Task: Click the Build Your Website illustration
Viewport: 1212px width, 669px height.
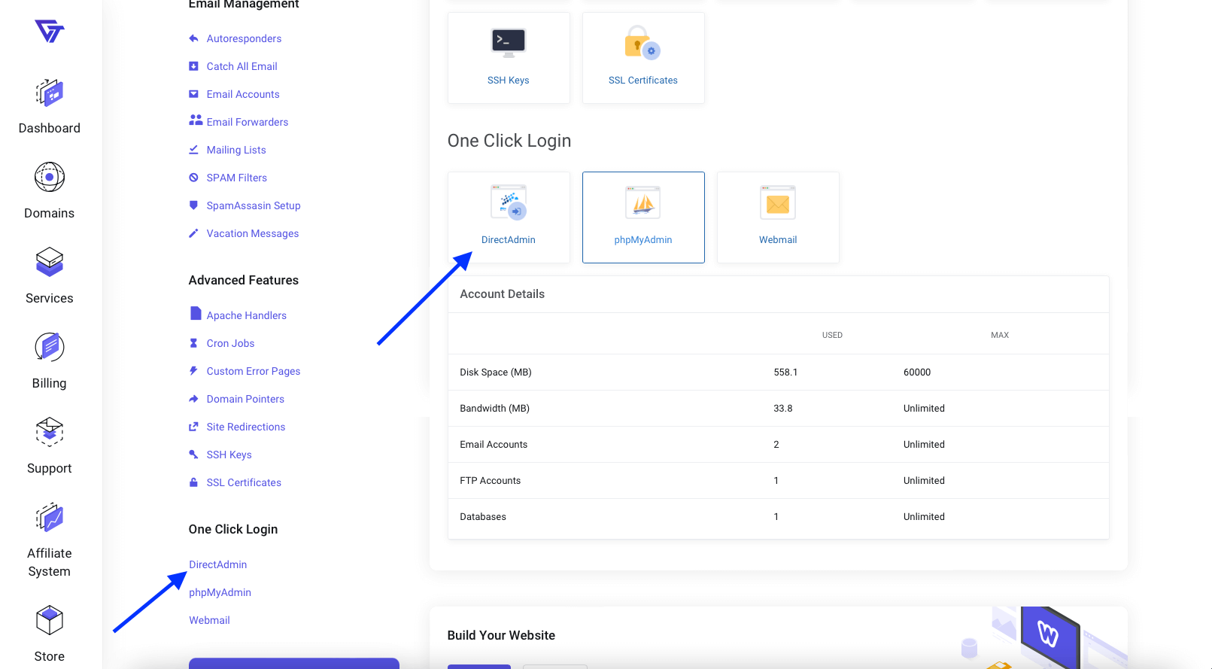Action: coord(1044,637)
